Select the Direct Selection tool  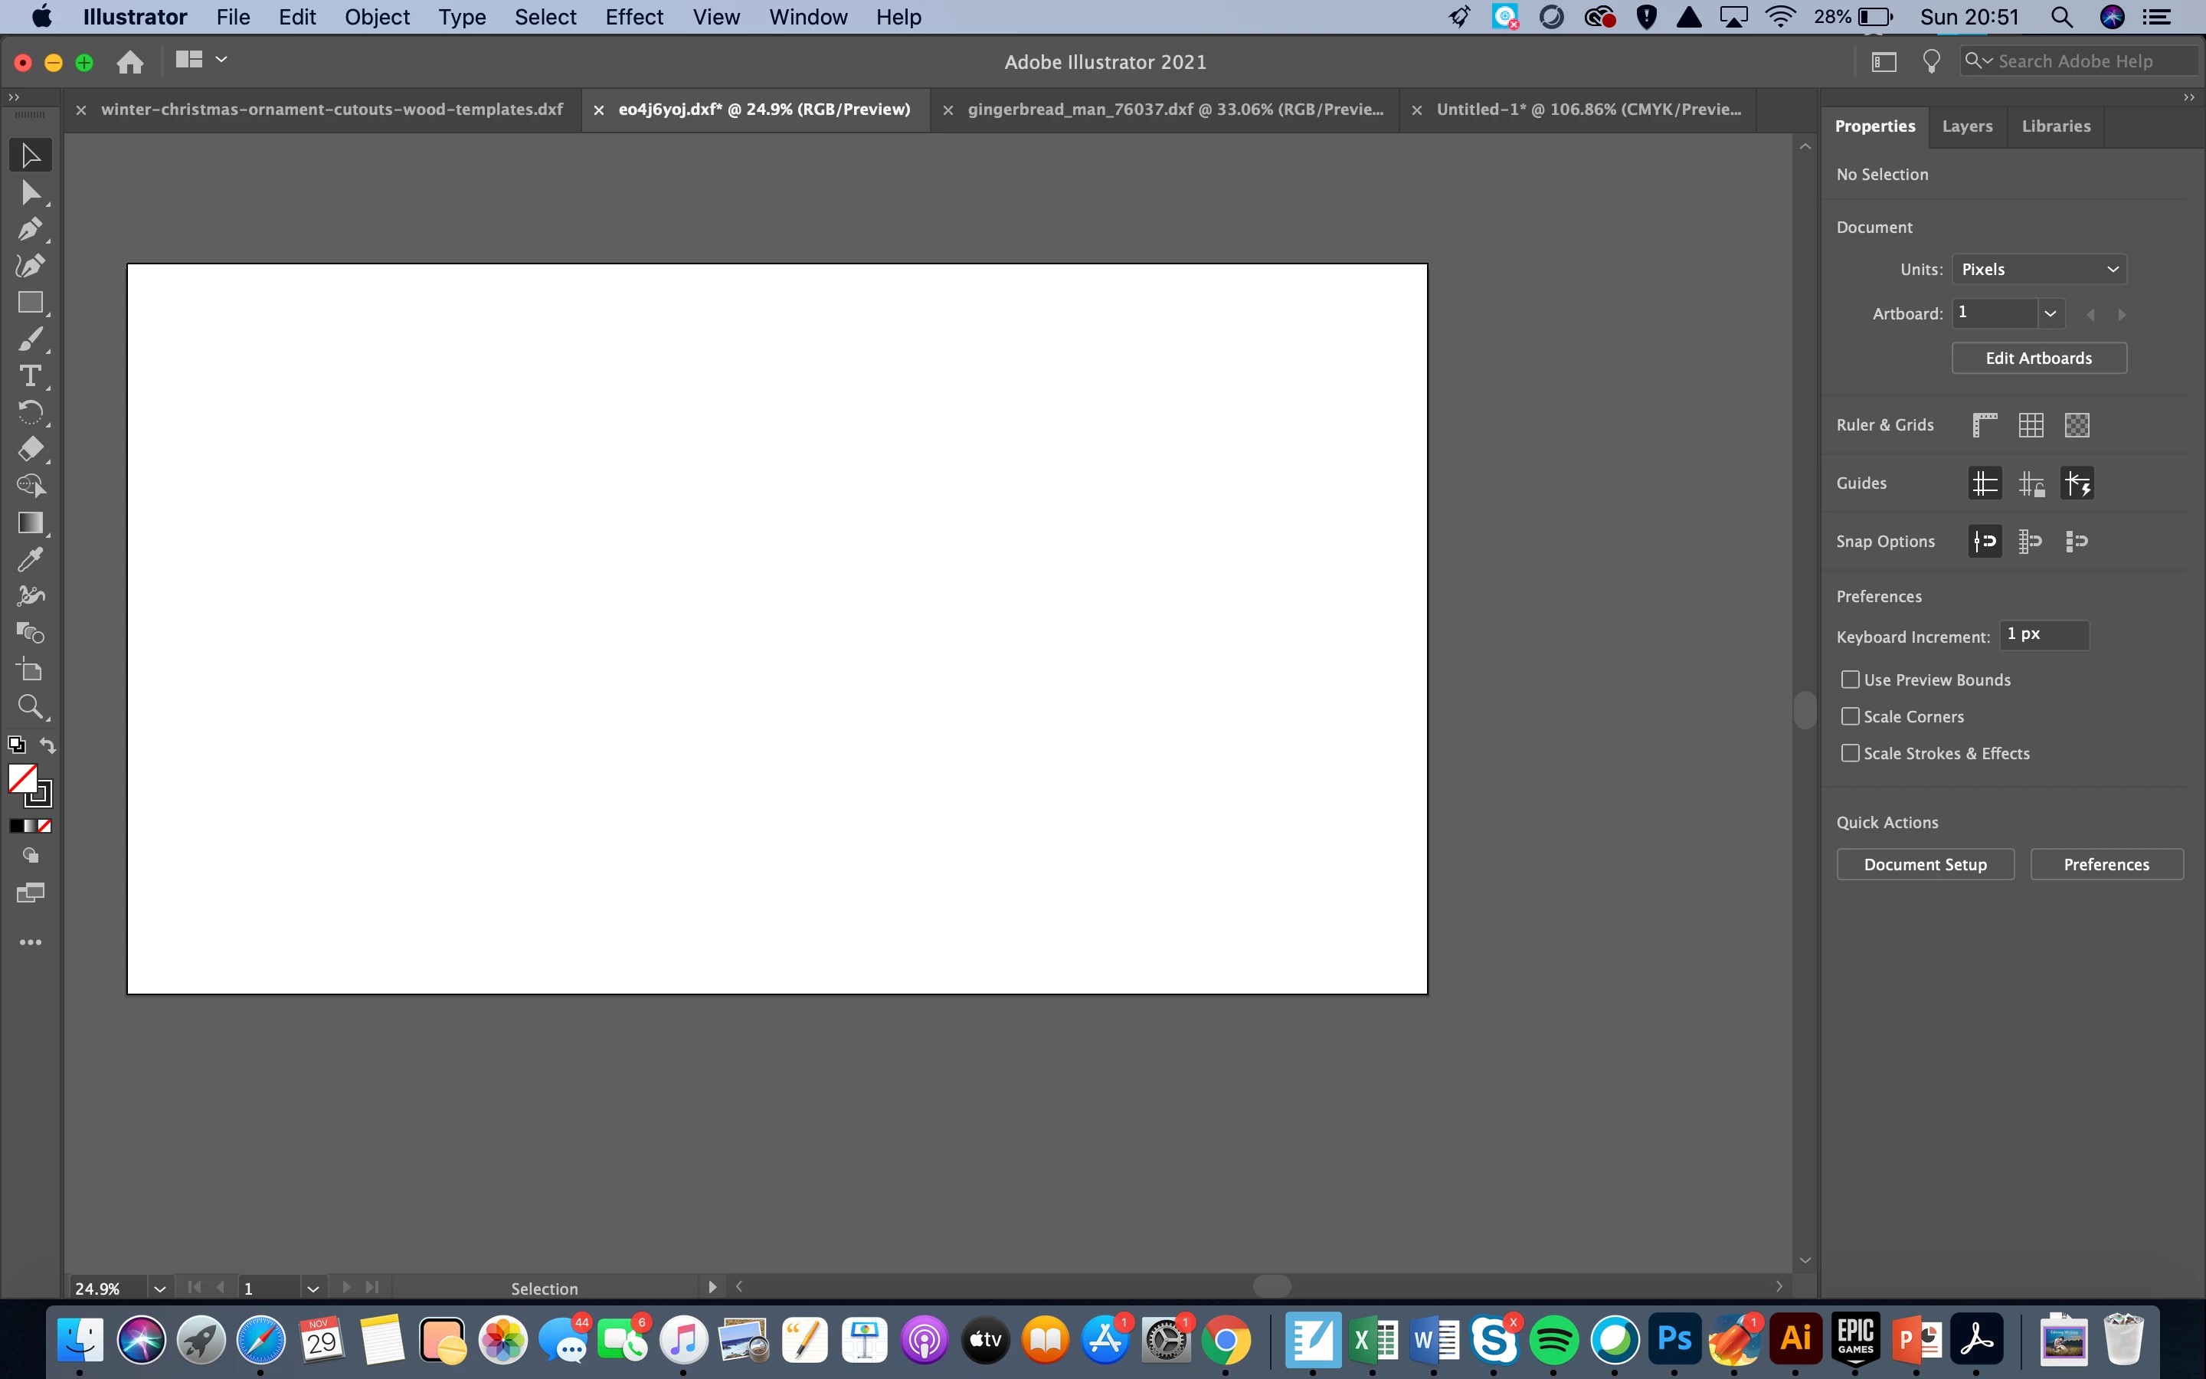[x=30, y=192]
